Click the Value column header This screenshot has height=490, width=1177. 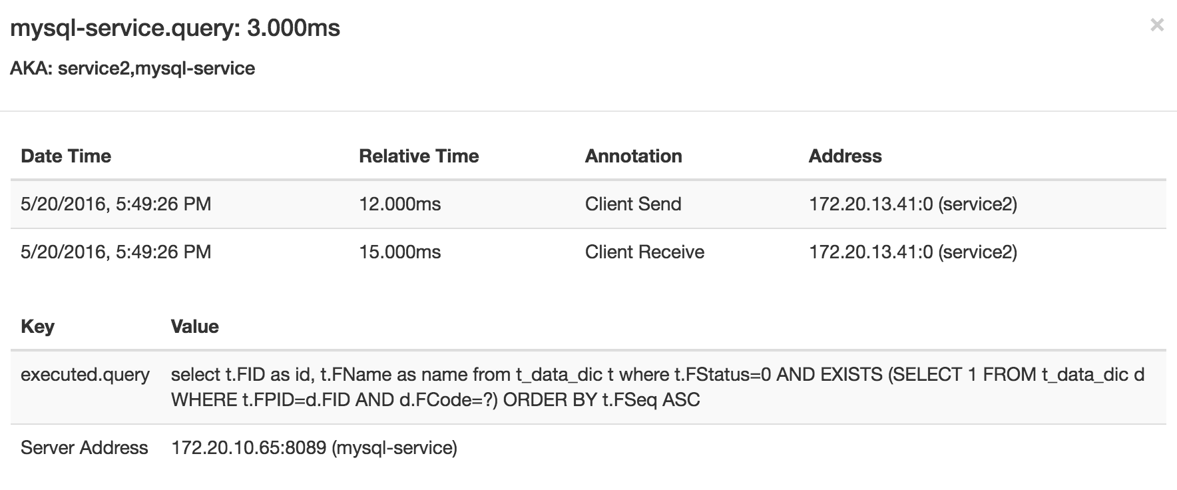tap(194, 326)
